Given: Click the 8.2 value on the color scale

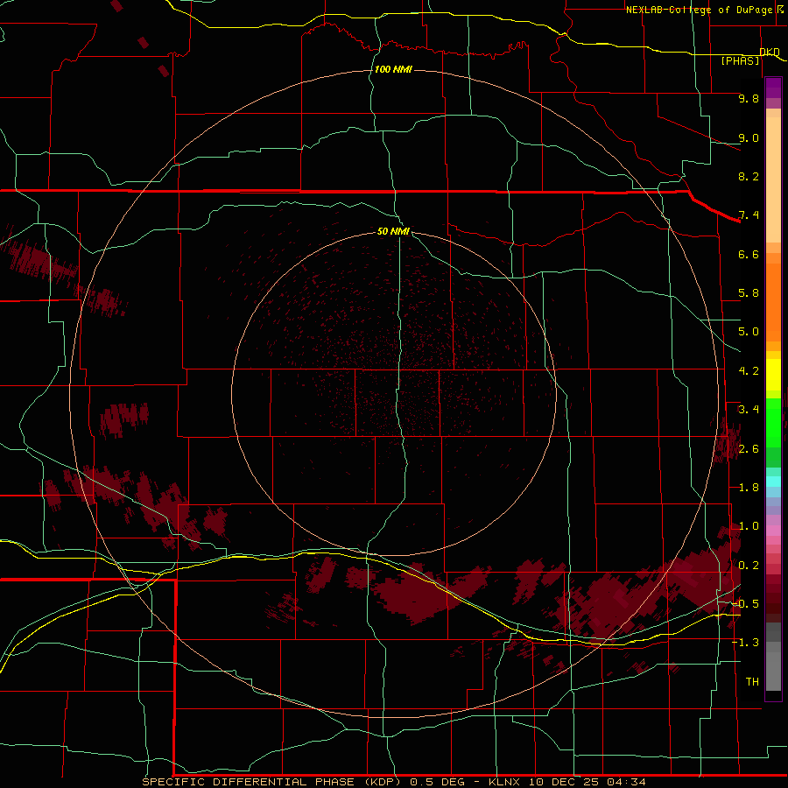Looking at the screenshot, I should (x=749, y=176).
